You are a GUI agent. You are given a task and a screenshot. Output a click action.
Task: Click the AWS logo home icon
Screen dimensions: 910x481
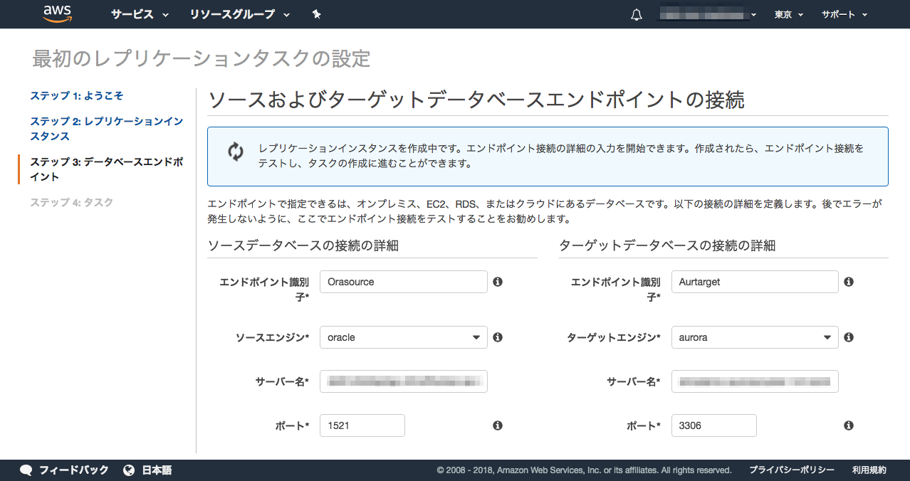(58, 14)
